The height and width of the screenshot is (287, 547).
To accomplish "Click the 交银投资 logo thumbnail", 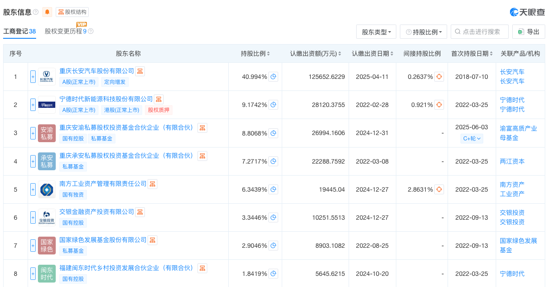I will coord(47,217).
